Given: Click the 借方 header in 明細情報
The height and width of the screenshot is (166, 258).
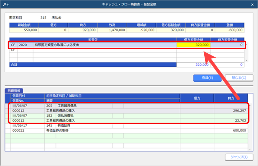Looking at the screenshot, I should [197, 98].
